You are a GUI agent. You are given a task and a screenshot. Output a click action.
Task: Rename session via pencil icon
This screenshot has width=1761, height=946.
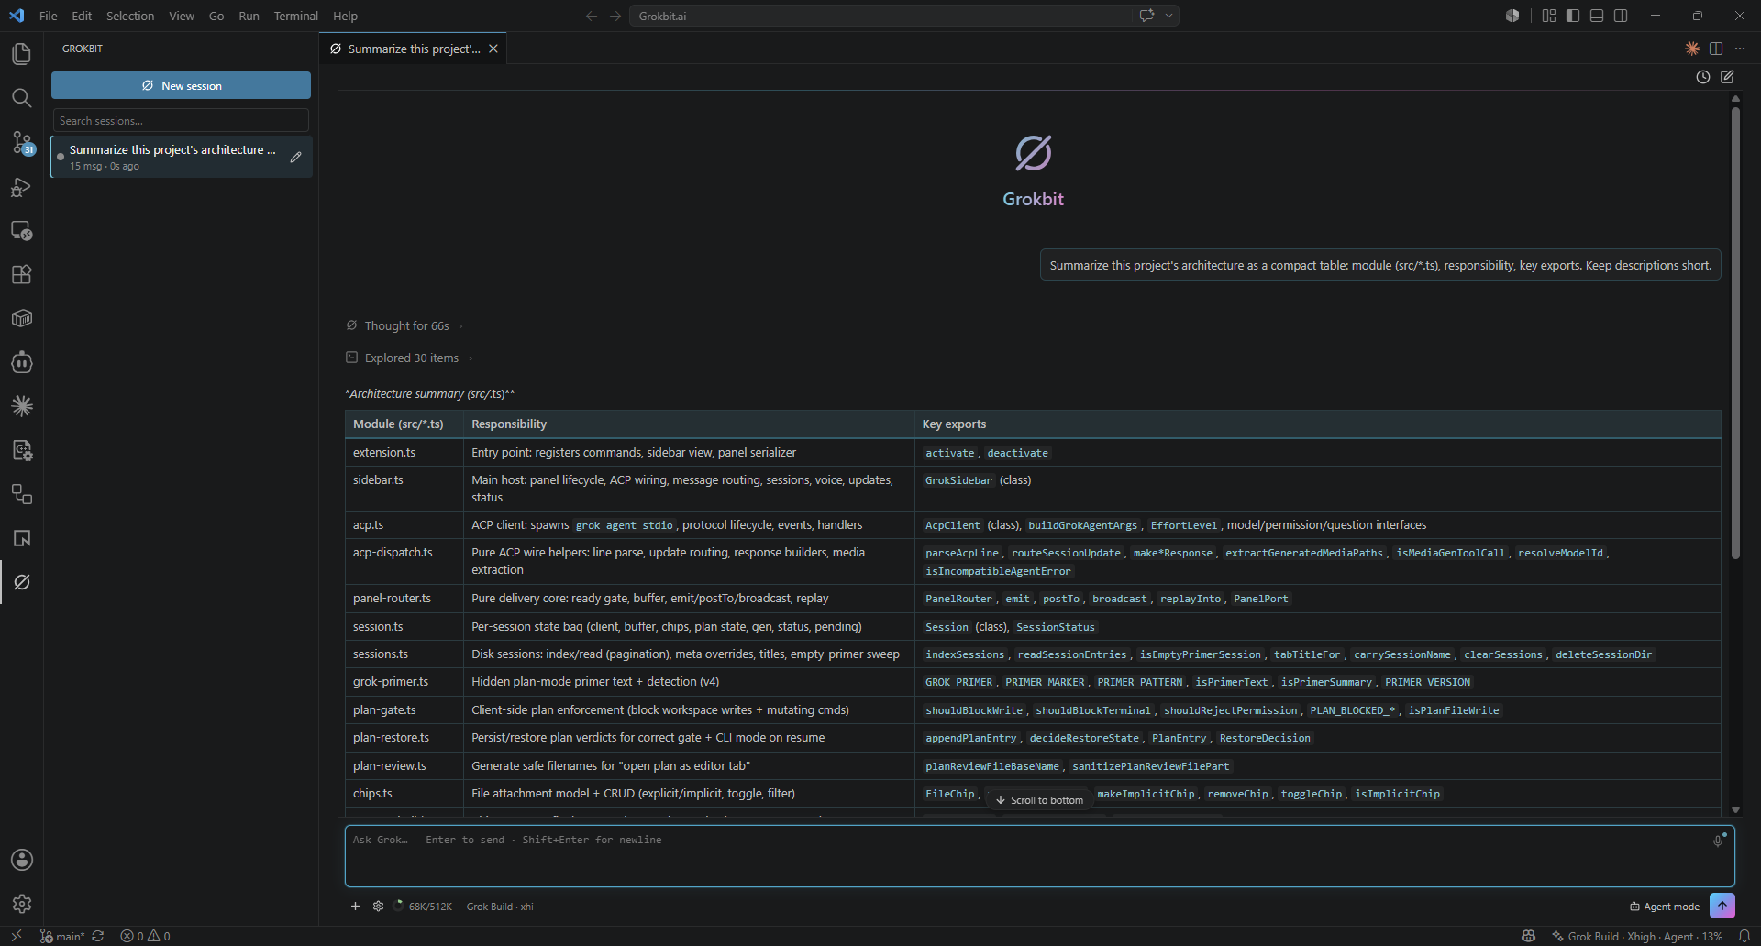click(x=295, y=157)
